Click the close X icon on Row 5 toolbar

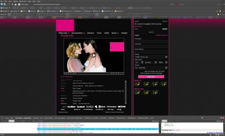(218, 14)
